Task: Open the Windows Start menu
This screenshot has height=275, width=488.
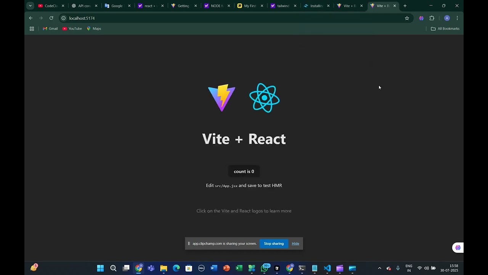Action: 100,268
